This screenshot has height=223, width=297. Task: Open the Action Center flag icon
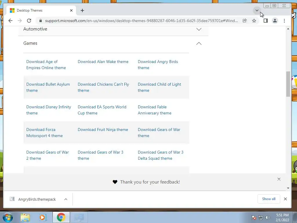(x=253, y=217)
